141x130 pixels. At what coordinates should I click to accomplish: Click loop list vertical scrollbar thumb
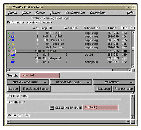point(133,49)
